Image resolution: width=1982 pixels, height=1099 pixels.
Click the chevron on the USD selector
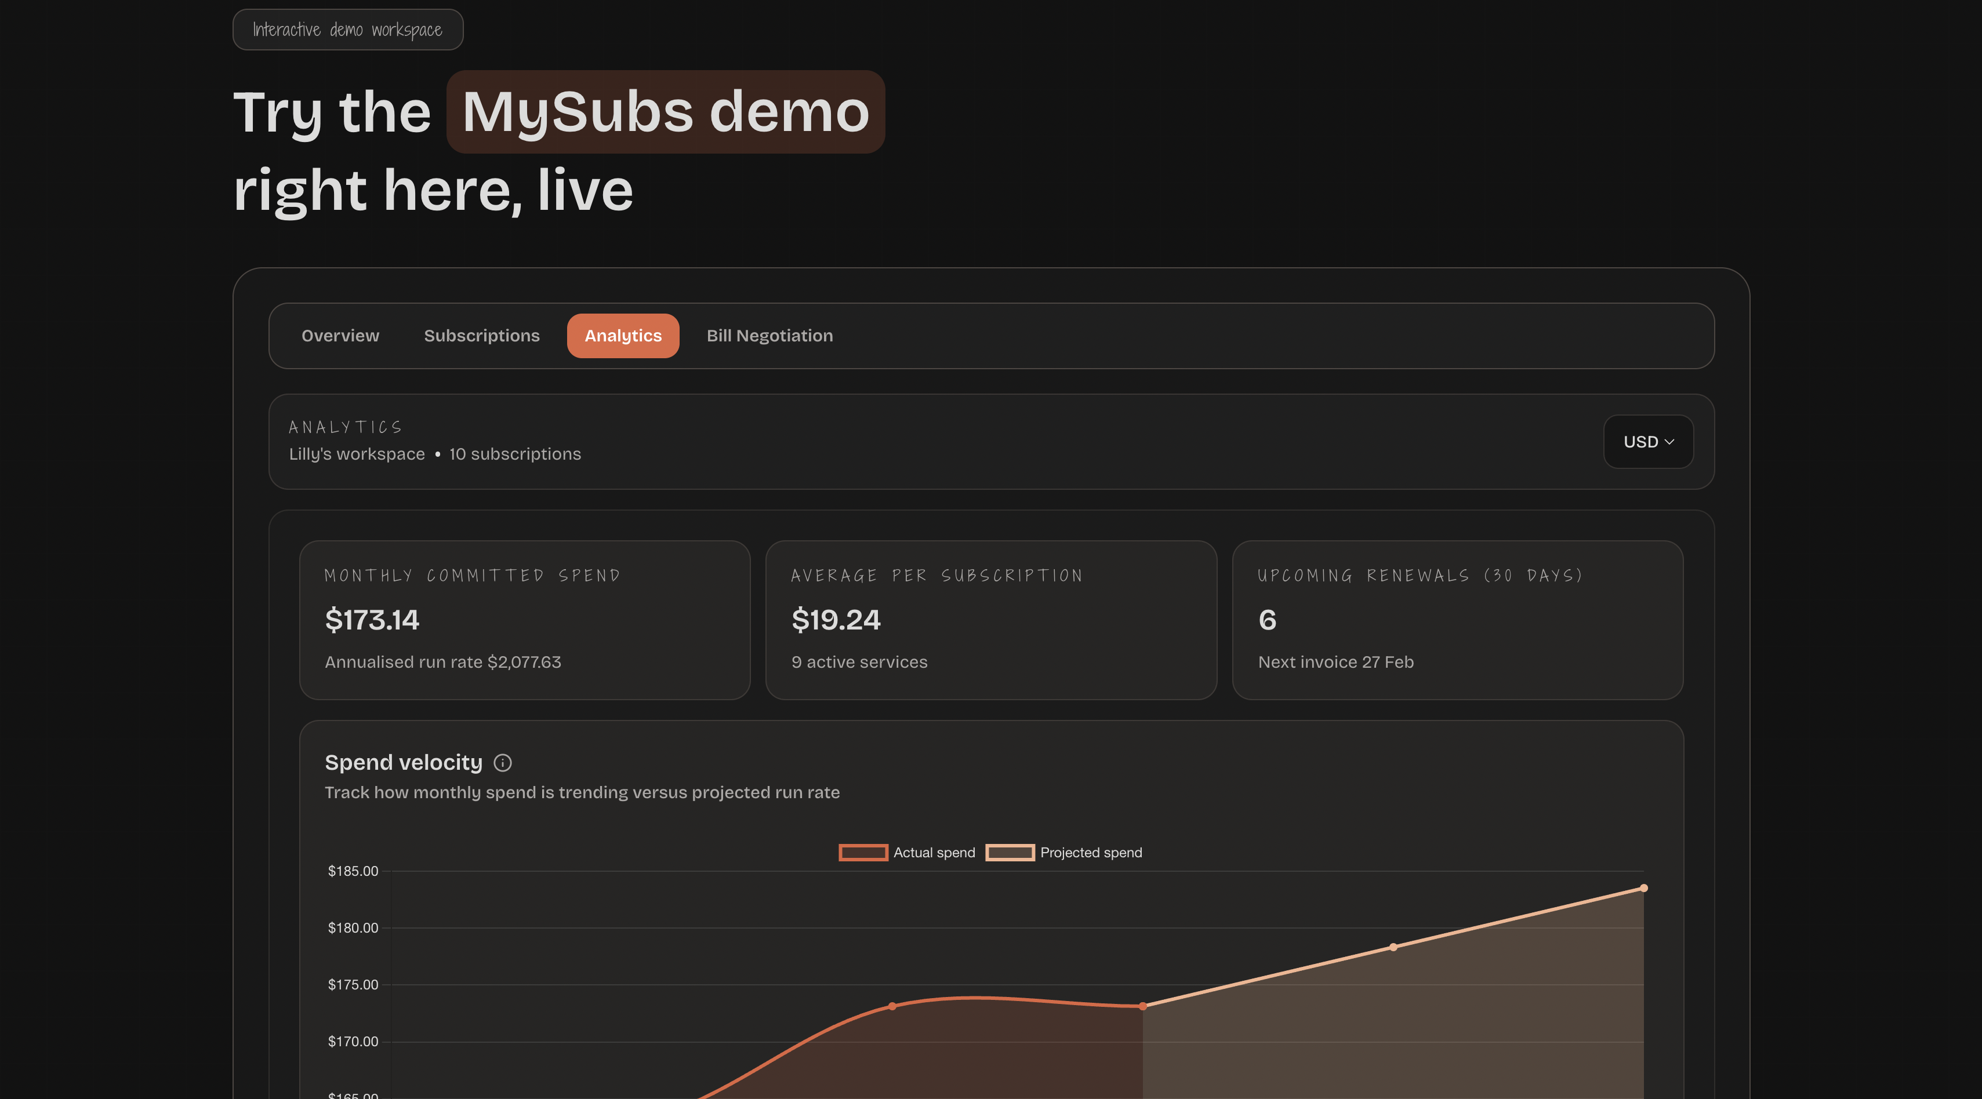[1669, 442]
